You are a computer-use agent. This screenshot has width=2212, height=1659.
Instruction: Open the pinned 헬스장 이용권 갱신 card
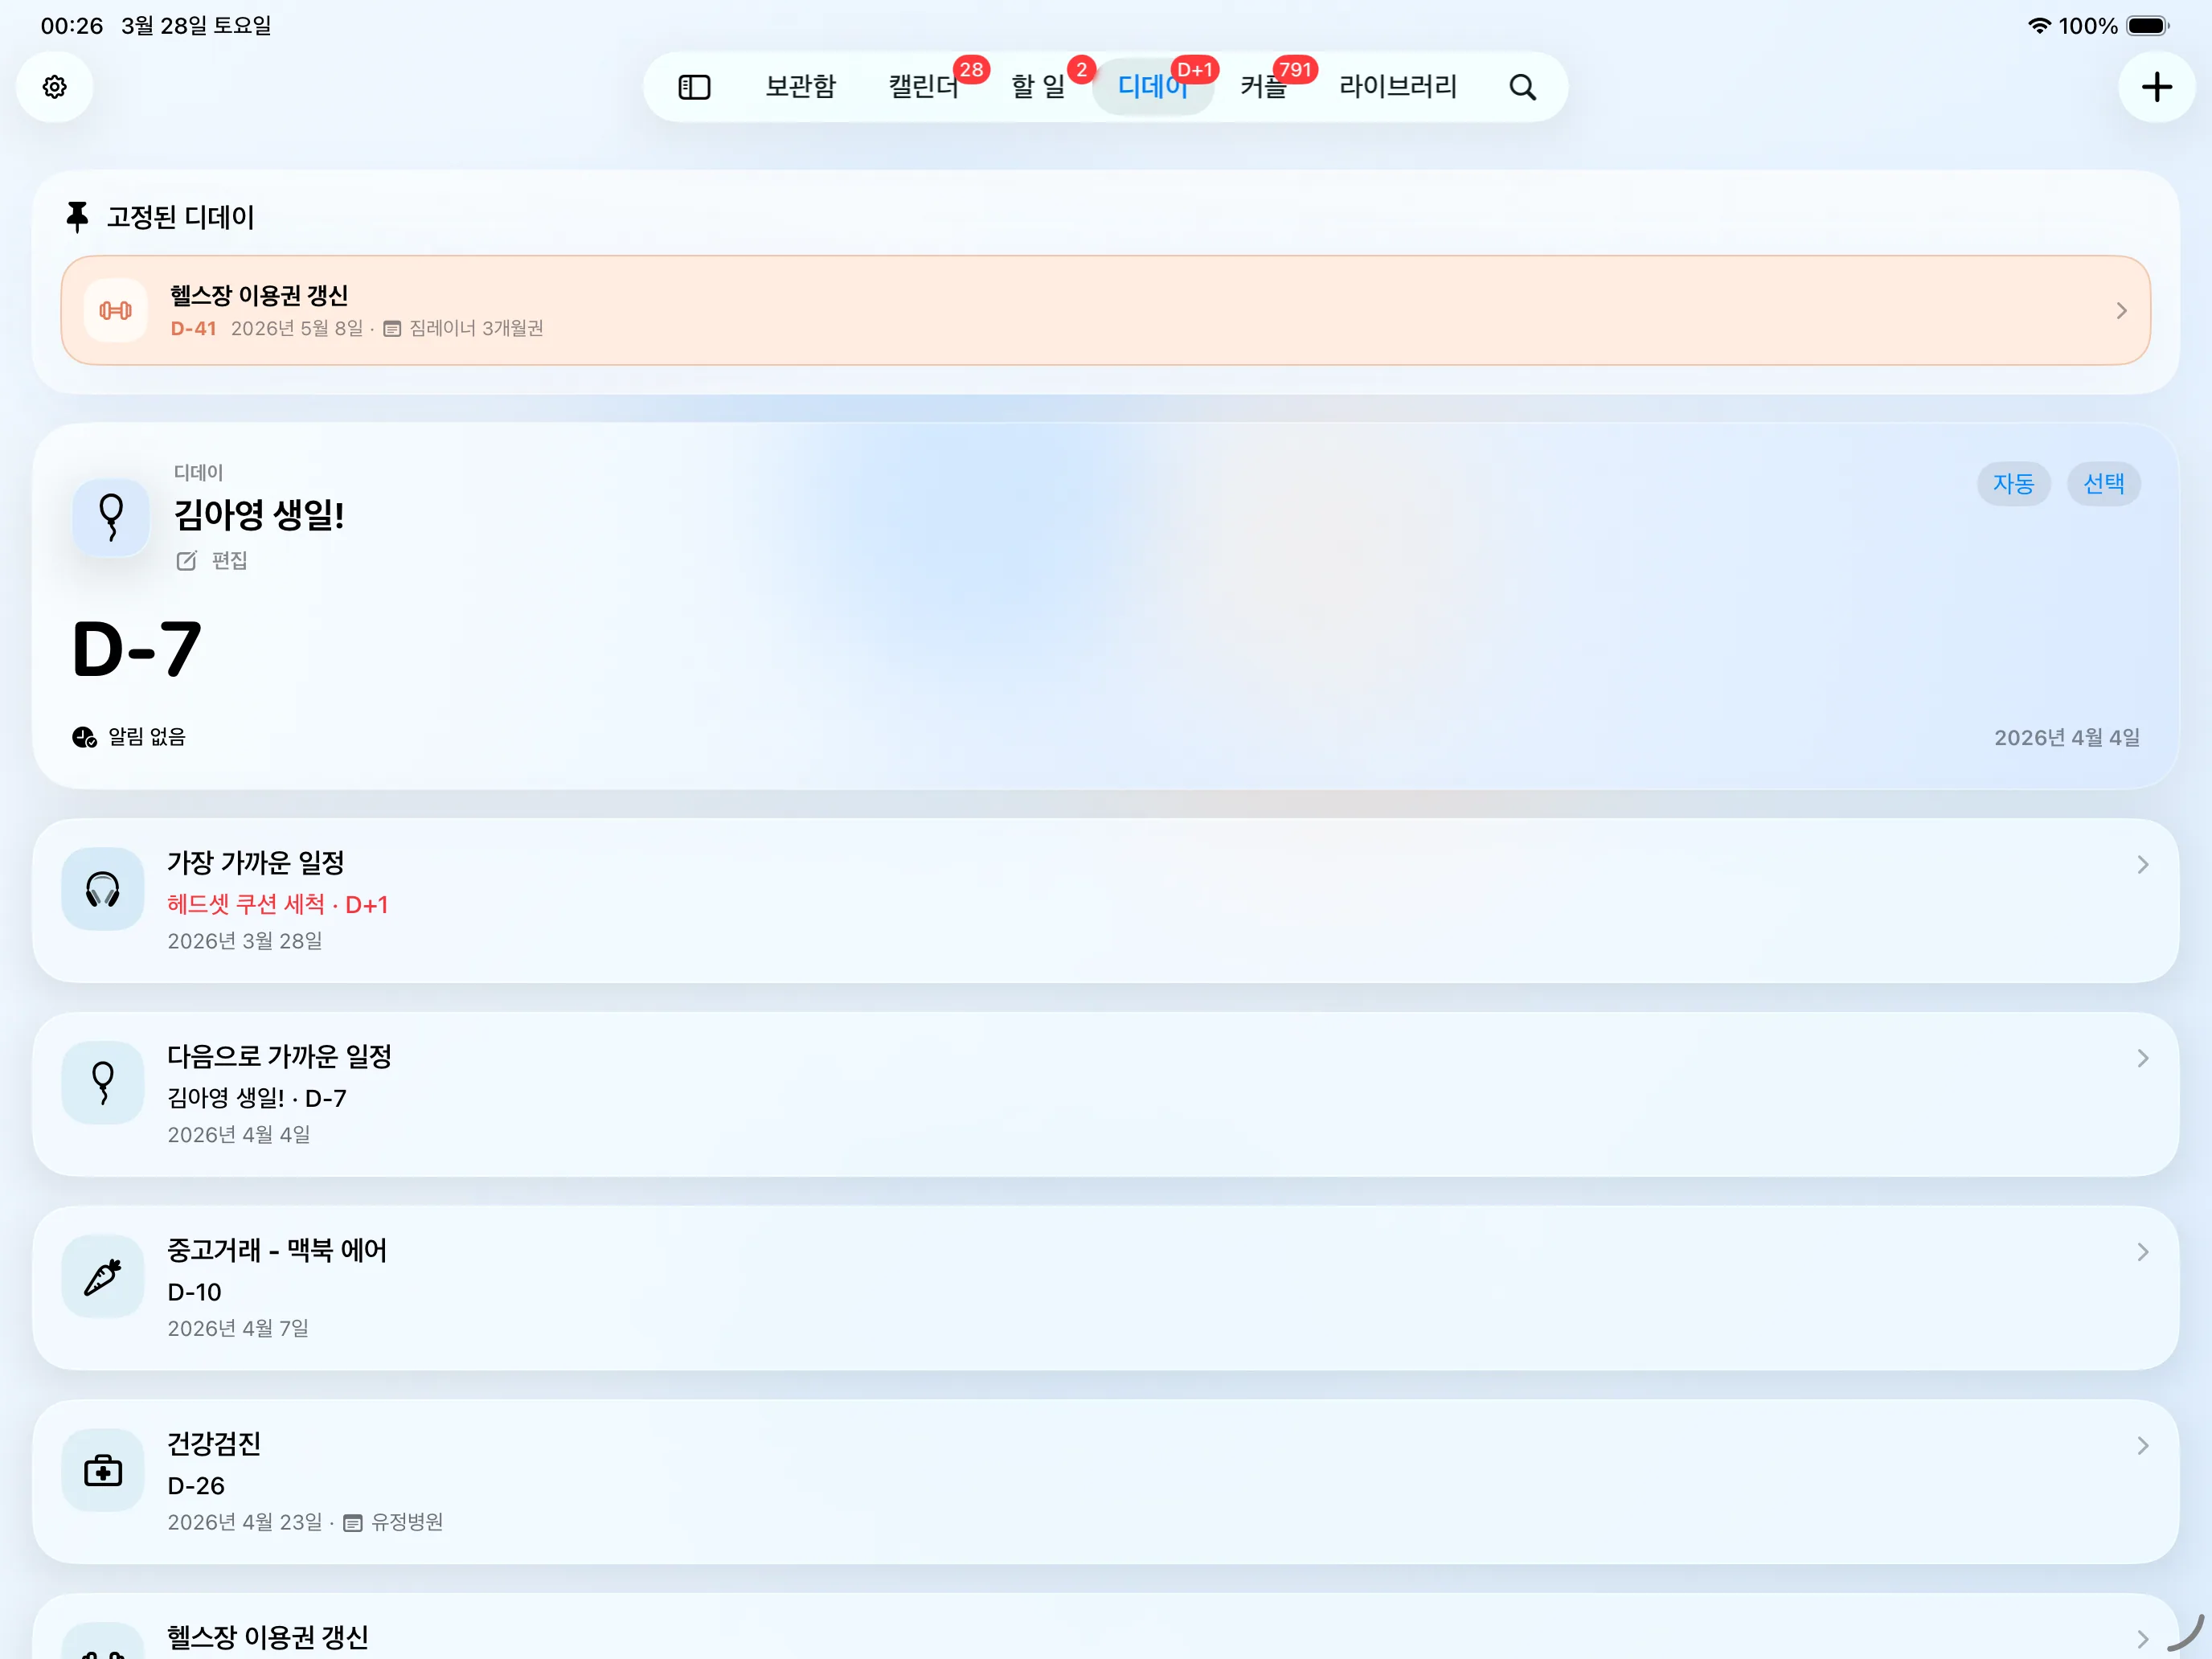1105,311
